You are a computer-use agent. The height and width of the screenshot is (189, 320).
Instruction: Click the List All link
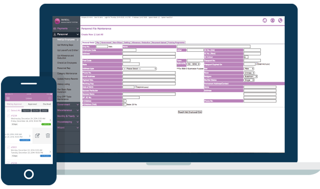point(100,35)
